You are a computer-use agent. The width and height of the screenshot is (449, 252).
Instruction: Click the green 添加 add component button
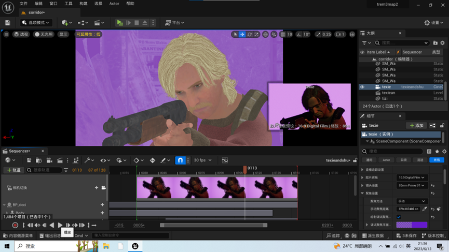416,126
